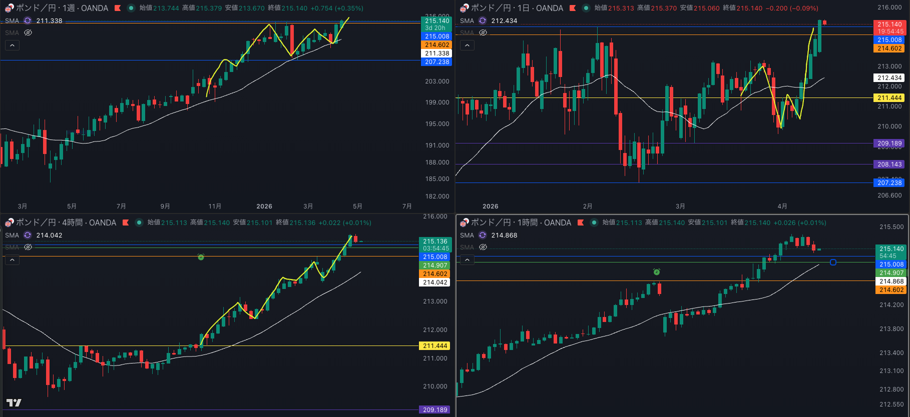Collapse the indicator legend on daily chart
910x417 pixels.
(x=467, y=45)
